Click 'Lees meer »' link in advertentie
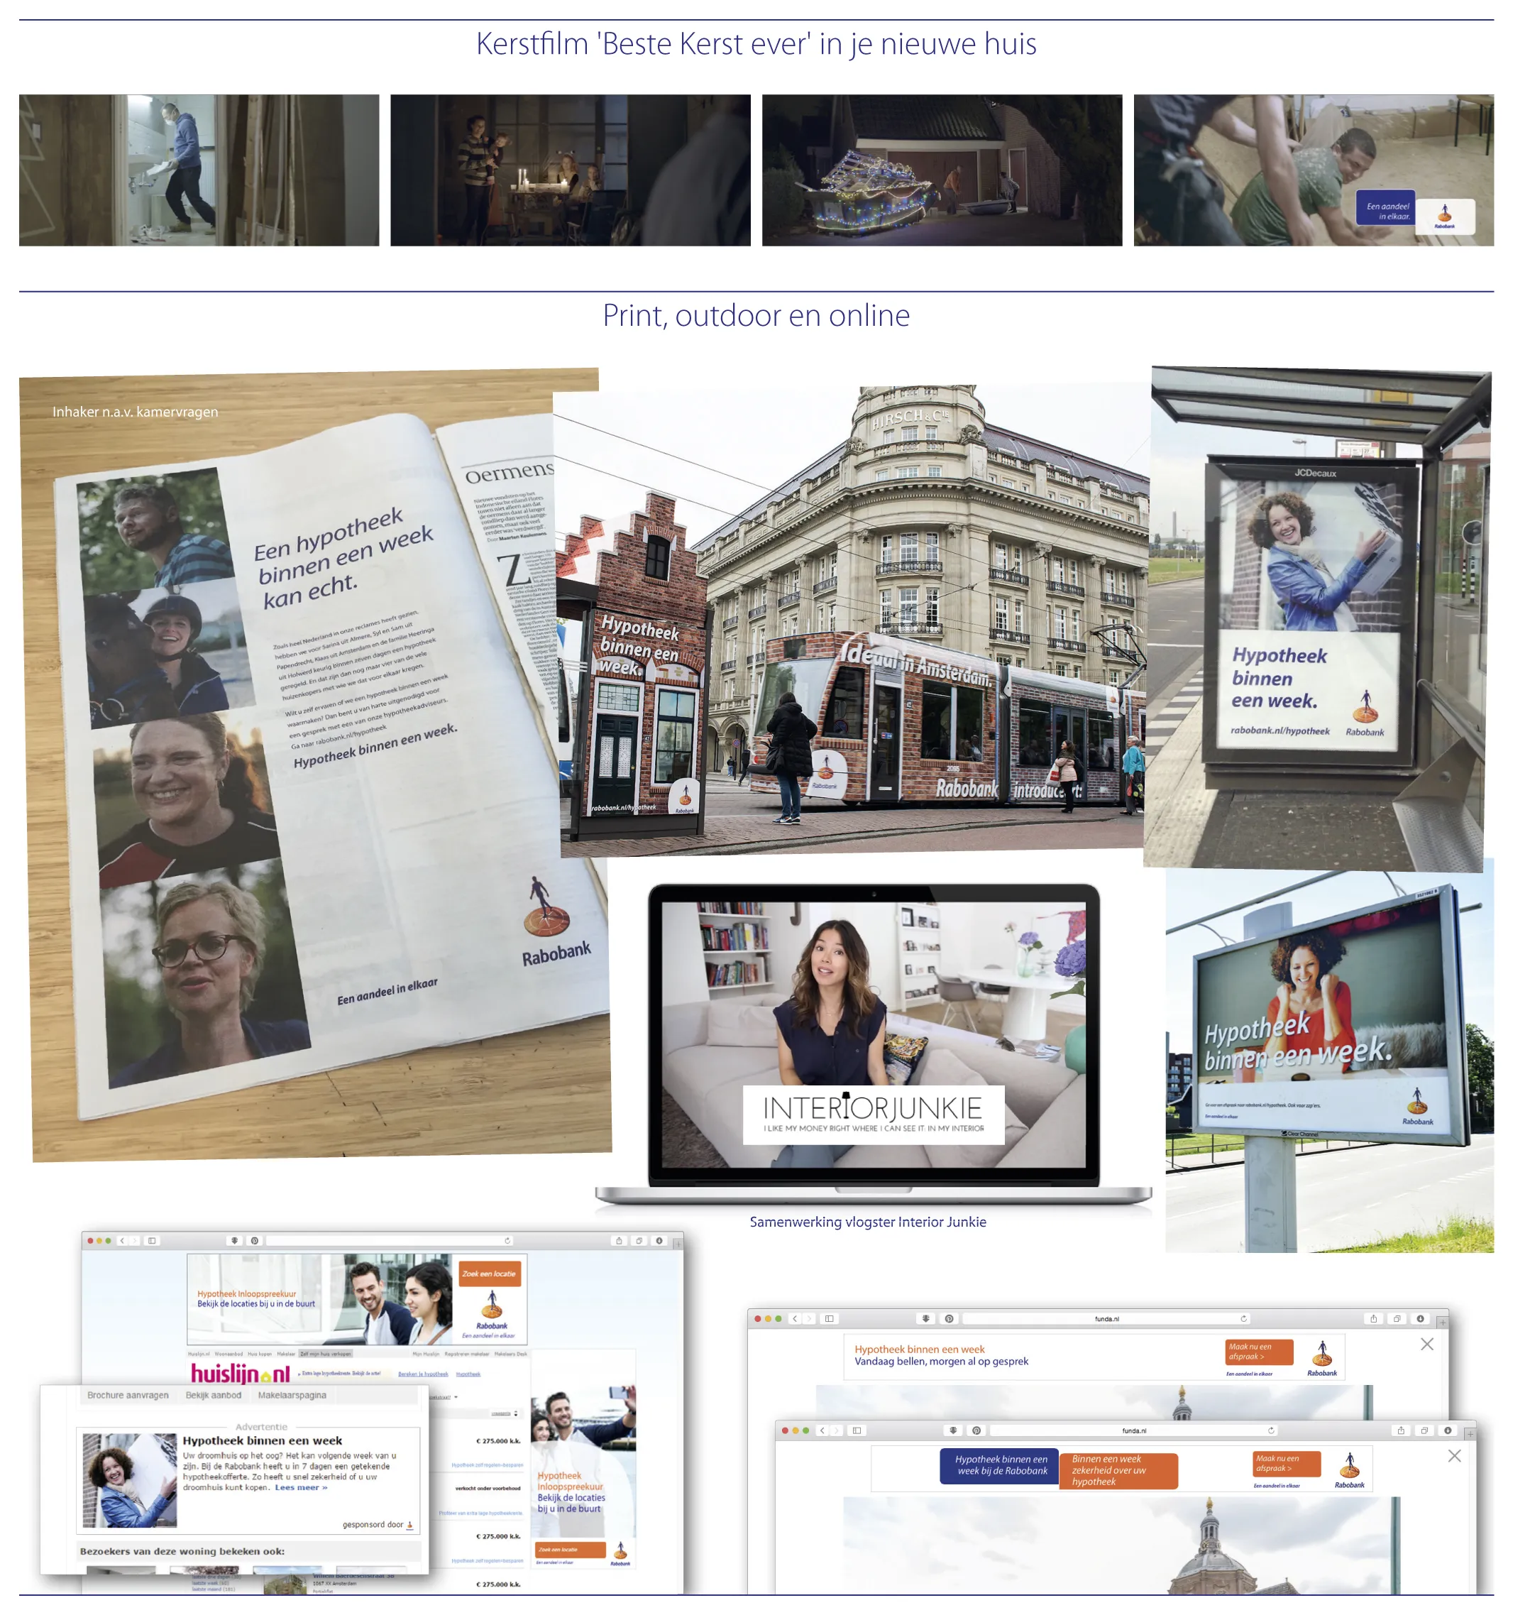This screenshot has height=1615, width=1530. click(301, 1488)
